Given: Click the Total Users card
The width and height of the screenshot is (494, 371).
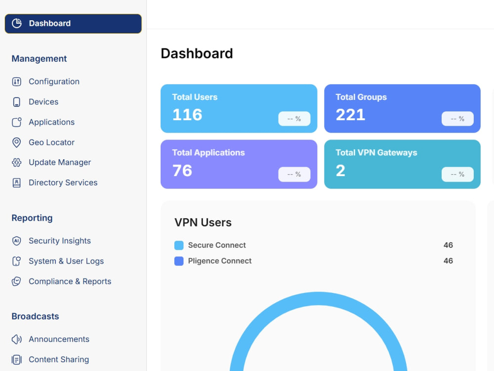Looking at the screenshot, I should pos(239,108).
